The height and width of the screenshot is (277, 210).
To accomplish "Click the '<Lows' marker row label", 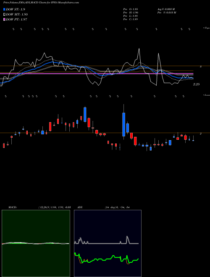I will (x=207, y=95).
